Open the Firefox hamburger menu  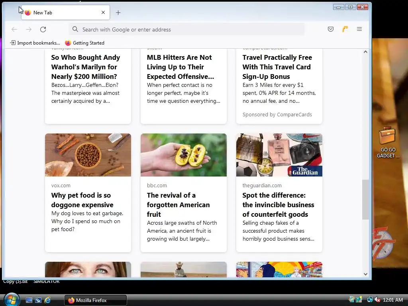(359, 29)
